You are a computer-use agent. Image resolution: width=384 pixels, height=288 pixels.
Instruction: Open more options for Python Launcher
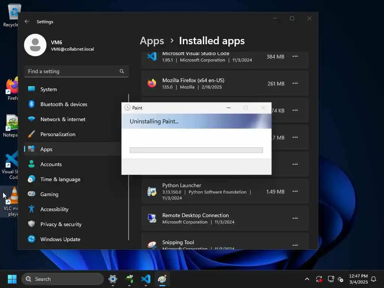[295, 191]
